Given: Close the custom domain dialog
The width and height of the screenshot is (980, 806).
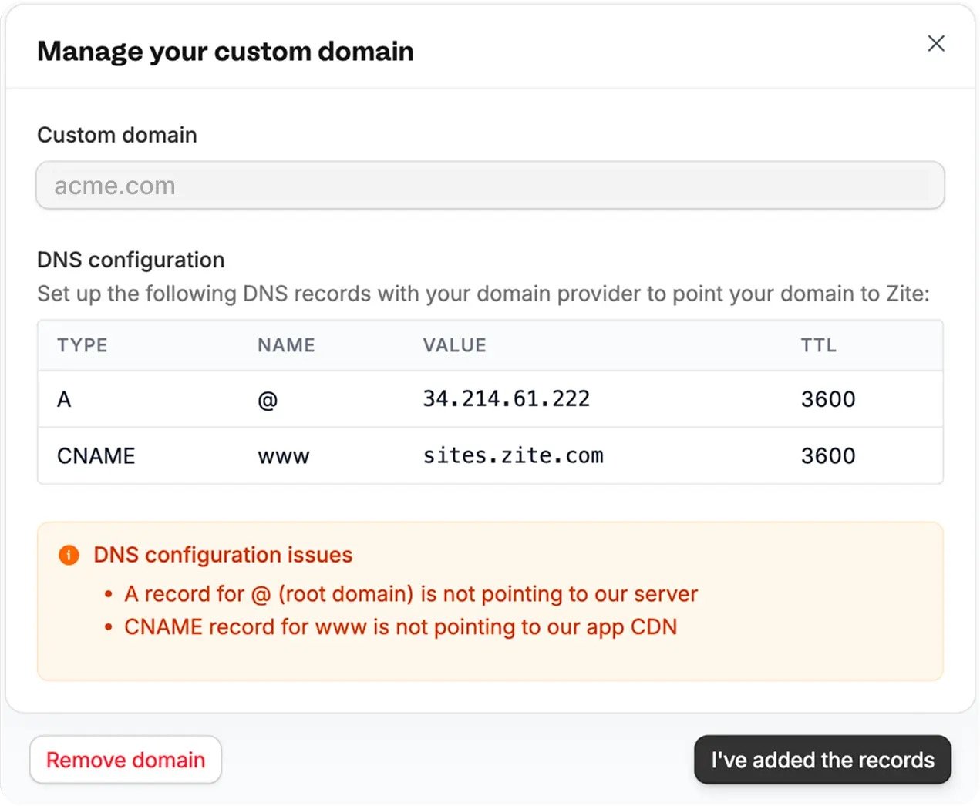Looking at the screenshot, I should [936, 43].
